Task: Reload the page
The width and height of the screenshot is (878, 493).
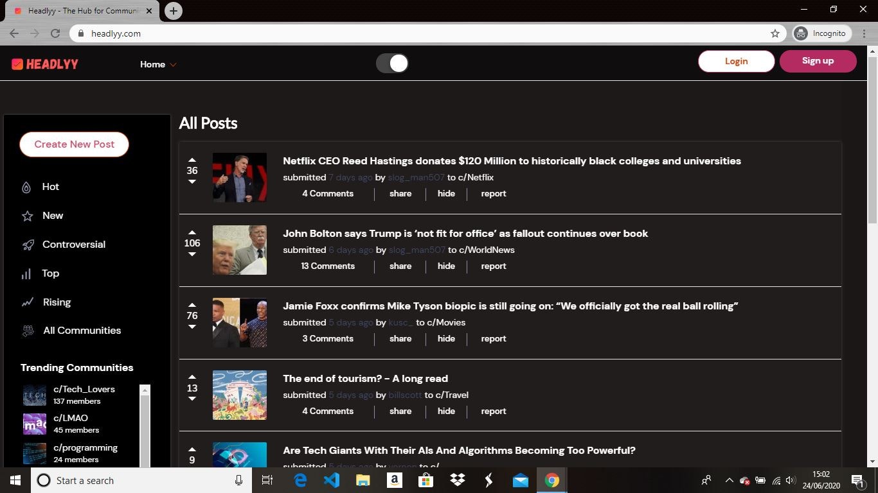Action: coord(55,33)
